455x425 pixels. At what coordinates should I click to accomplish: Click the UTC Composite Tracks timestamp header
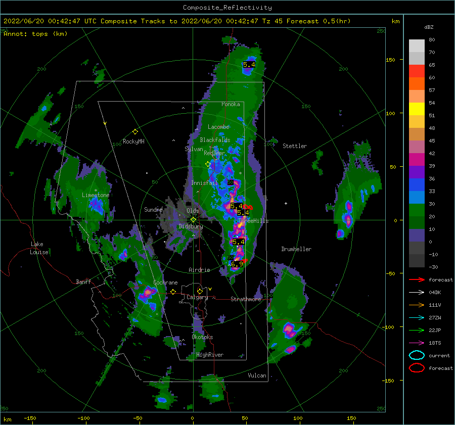(177, 21)
